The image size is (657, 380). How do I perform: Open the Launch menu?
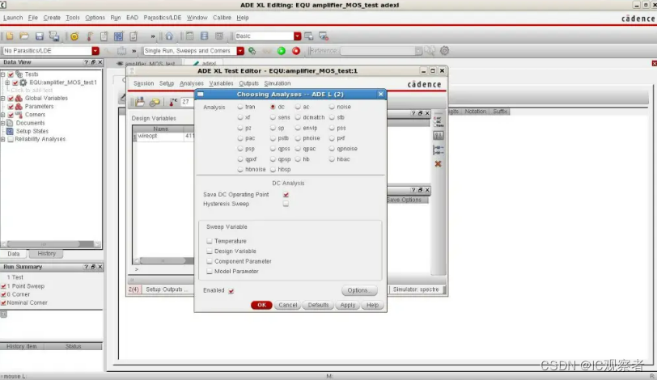pyautogui.click(x=13, y=18)
